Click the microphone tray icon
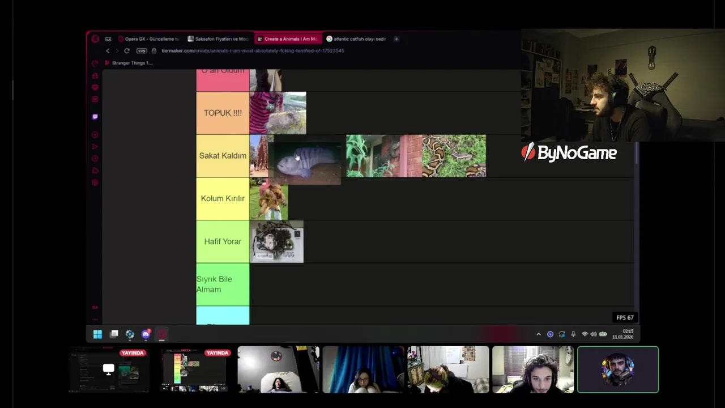Viewport: 725px width, 408px height. pos(573,334)
